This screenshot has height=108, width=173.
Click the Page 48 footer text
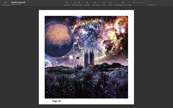tap(57, 101)
